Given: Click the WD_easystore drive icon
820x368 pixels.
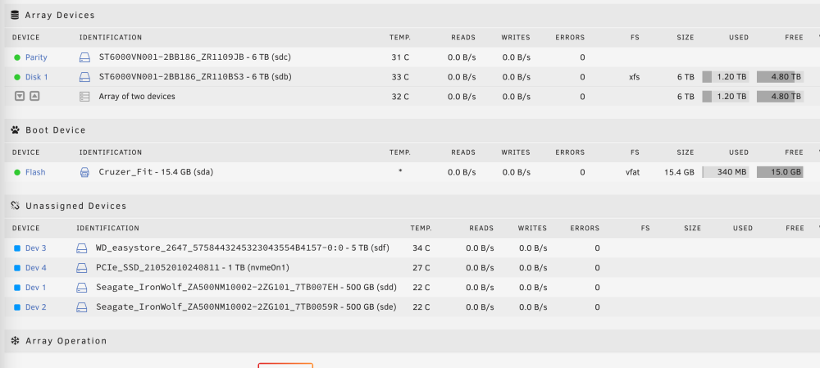Looking at the screenshot, I should pos(81,248).
